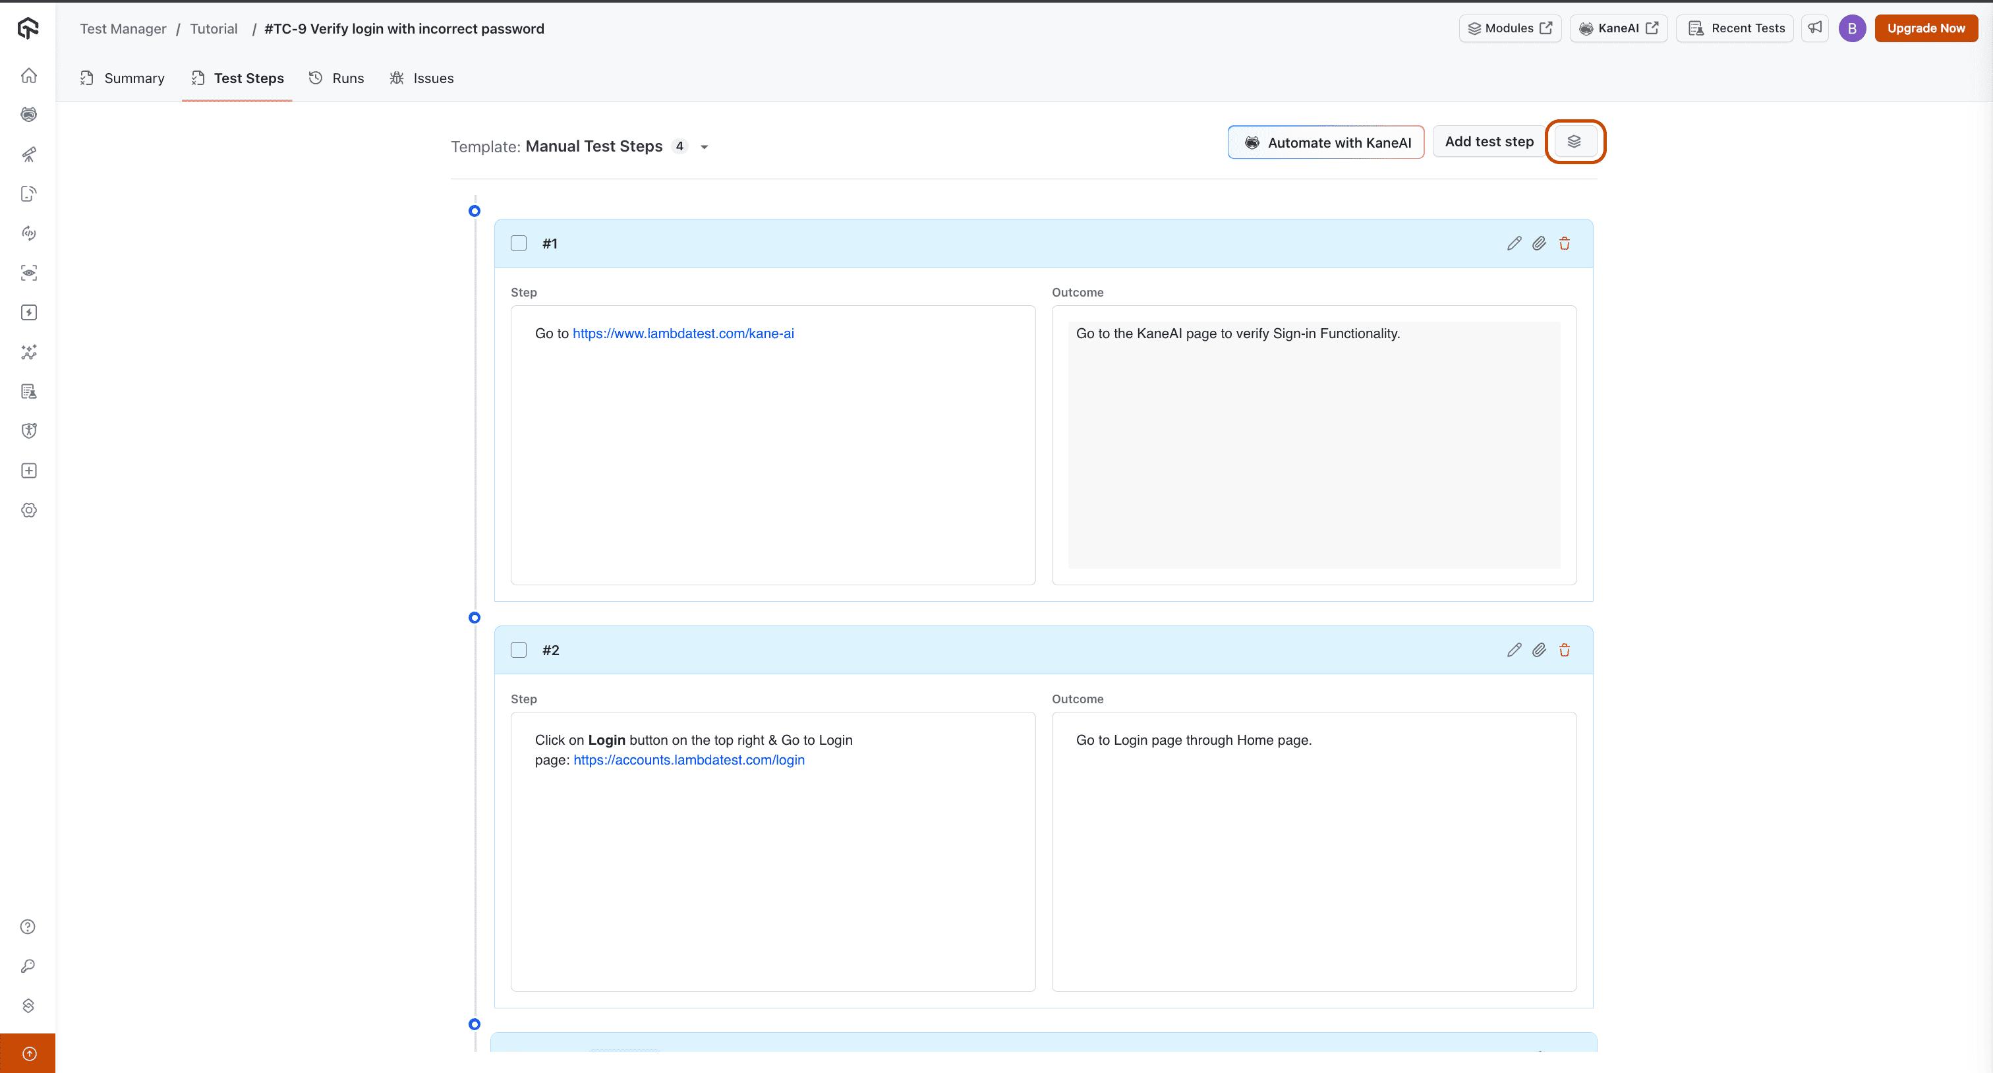
Task: Open the lambdatest.com/kane-ai link in step #1
Action: pos(682,333)
